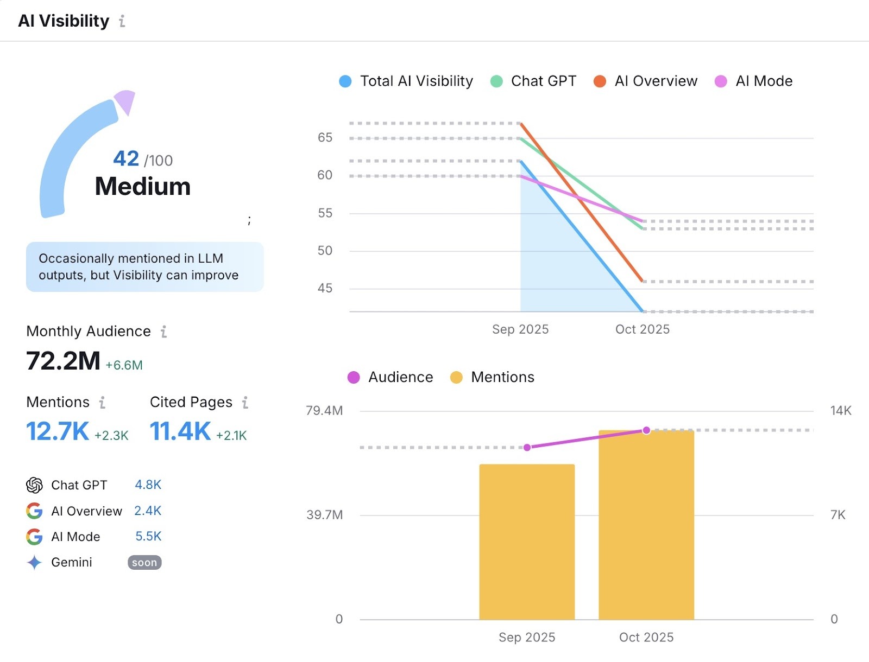The width and height of the screenshot is (869, 662).
Task: Click the Monthly Audience info icon
Action: 165,331
